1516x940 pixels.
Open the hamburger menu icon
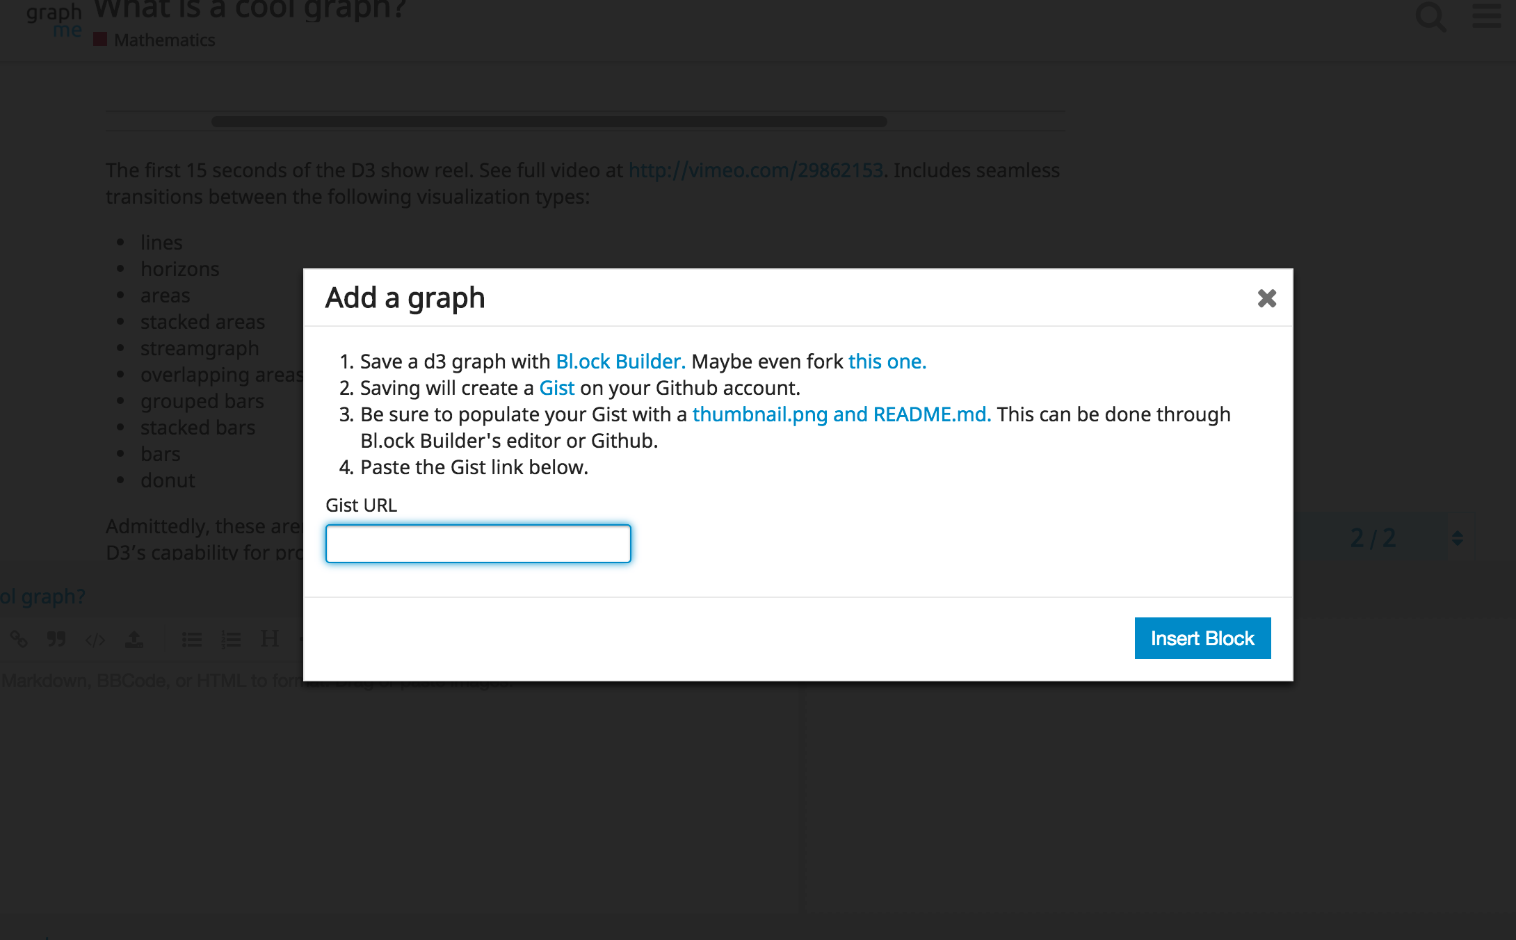tap(1486, 16)
